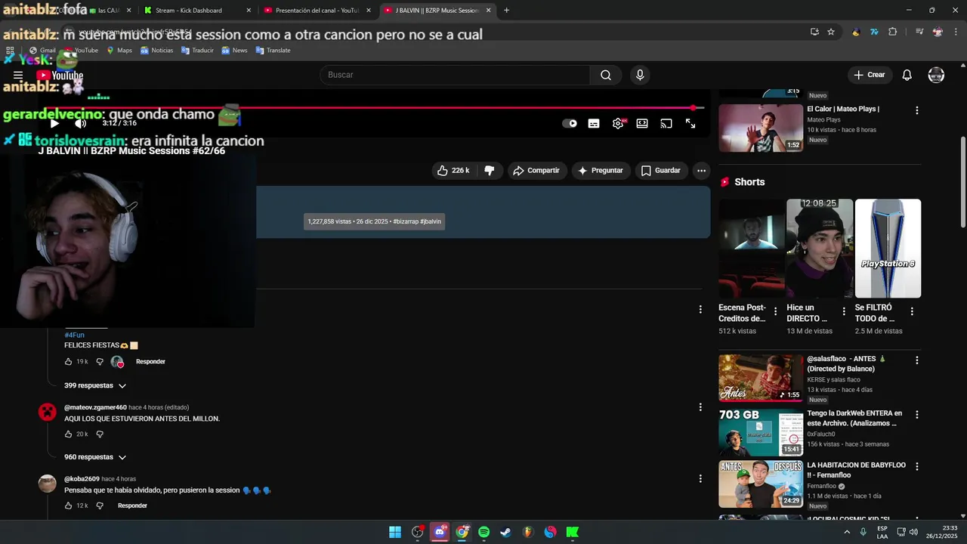This screenshot has width=967, height=544.
Task: Open browser extensions puzzle icon
Action: pyautogui.click(x=893, y=32)
